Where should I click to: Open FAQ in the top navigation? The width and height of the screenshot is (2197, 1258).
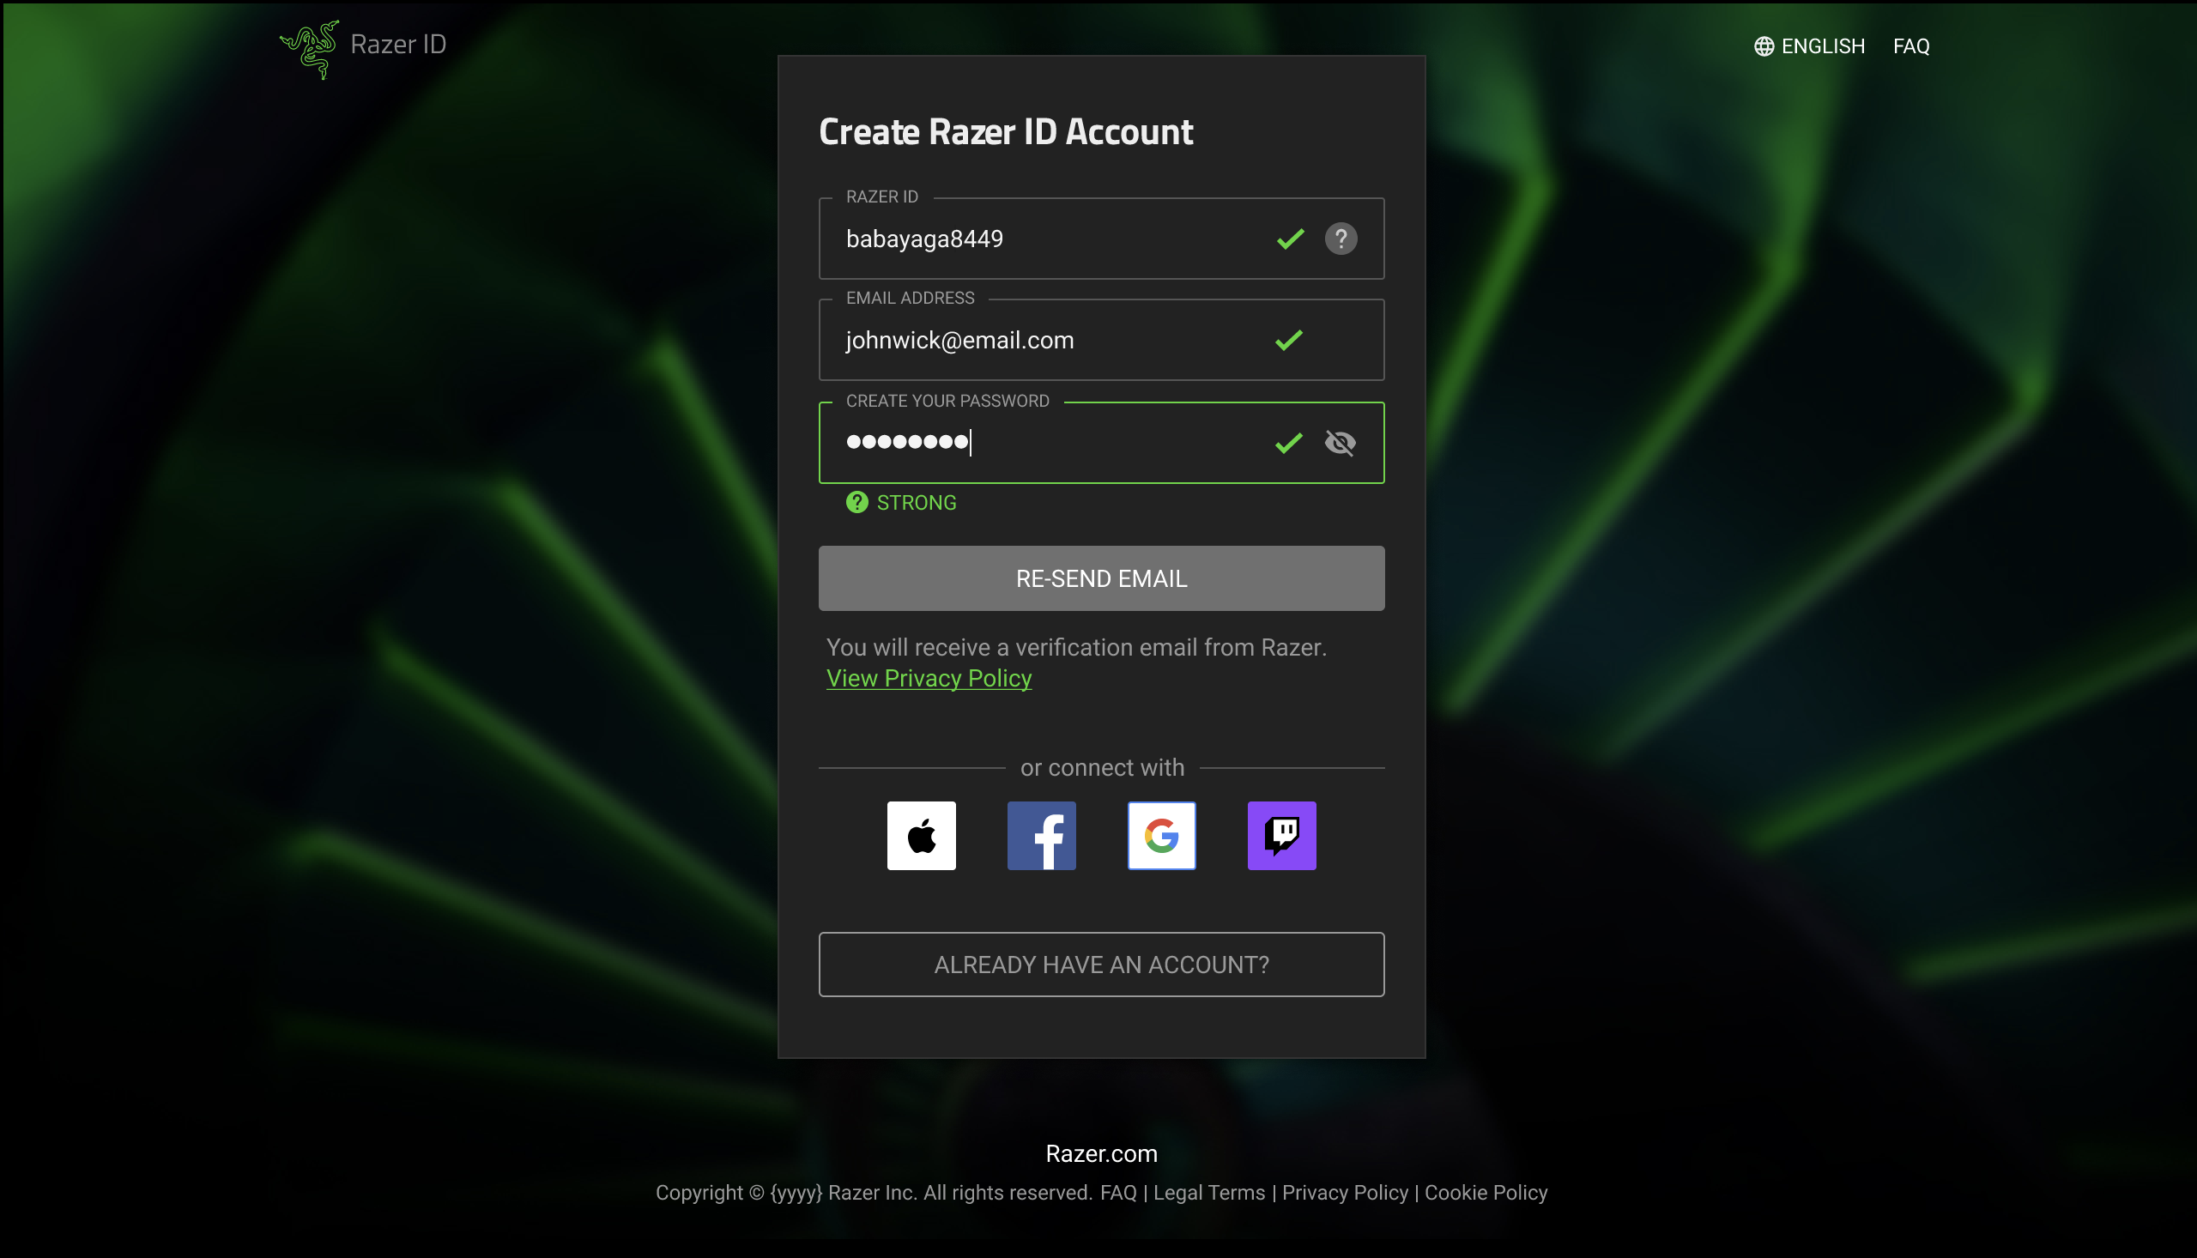(x=1911, y=45)
